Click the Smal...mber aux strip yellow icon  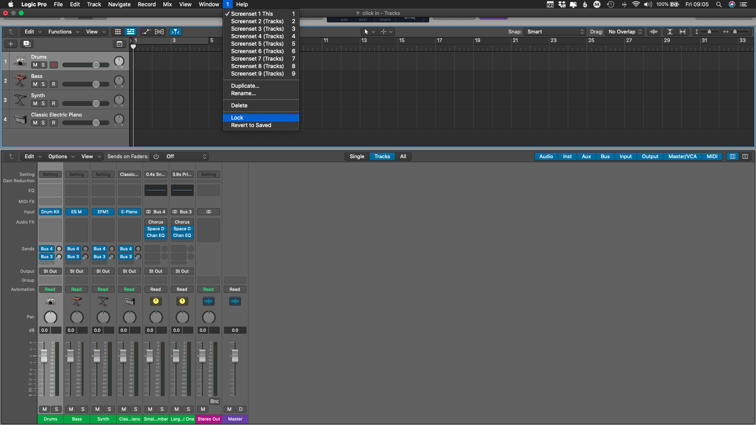click(156, 301)
